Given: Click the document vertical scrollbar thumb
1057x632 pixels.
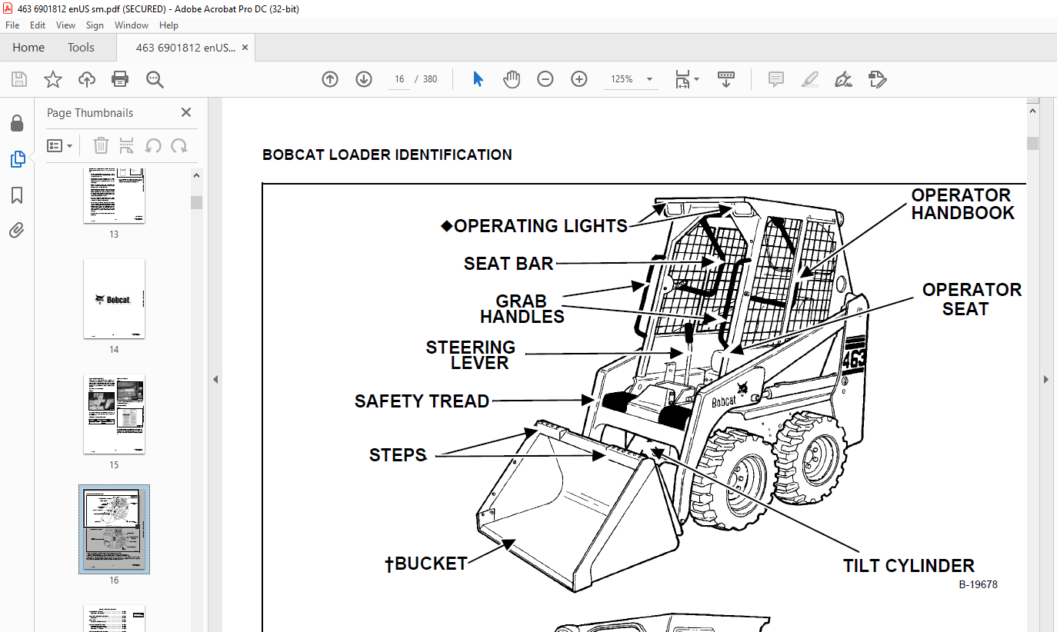Looking at the screenshot, I should (x=1032, y=143).
